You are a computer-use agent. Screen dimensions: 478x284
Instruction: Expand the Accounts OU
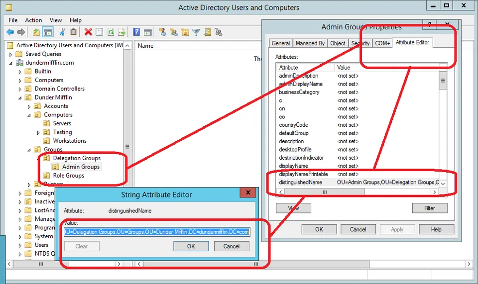click(x=29, y=106)
